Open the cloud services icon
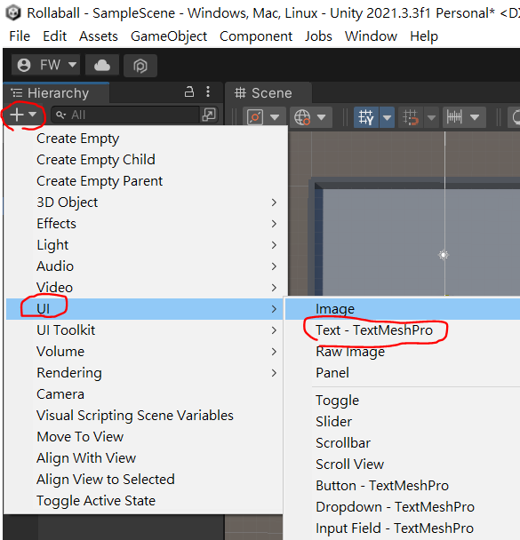 coord(102,65)
